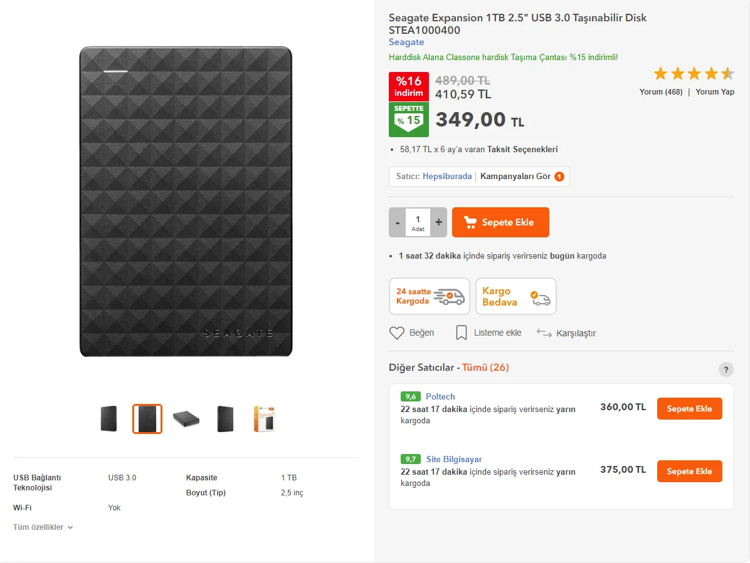Open Tümü (26) other sellers list
The image size is (750, 563).
pos(485,368)
